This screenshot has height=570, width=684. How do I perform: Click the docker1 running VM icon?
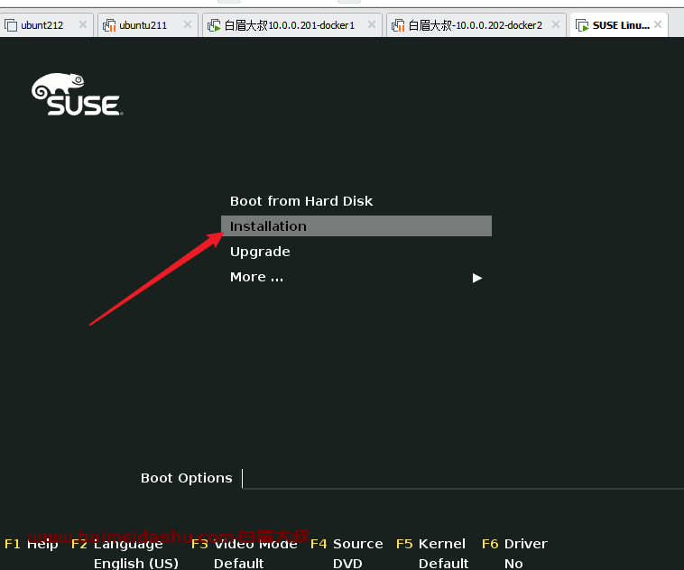tap(214, 25)
